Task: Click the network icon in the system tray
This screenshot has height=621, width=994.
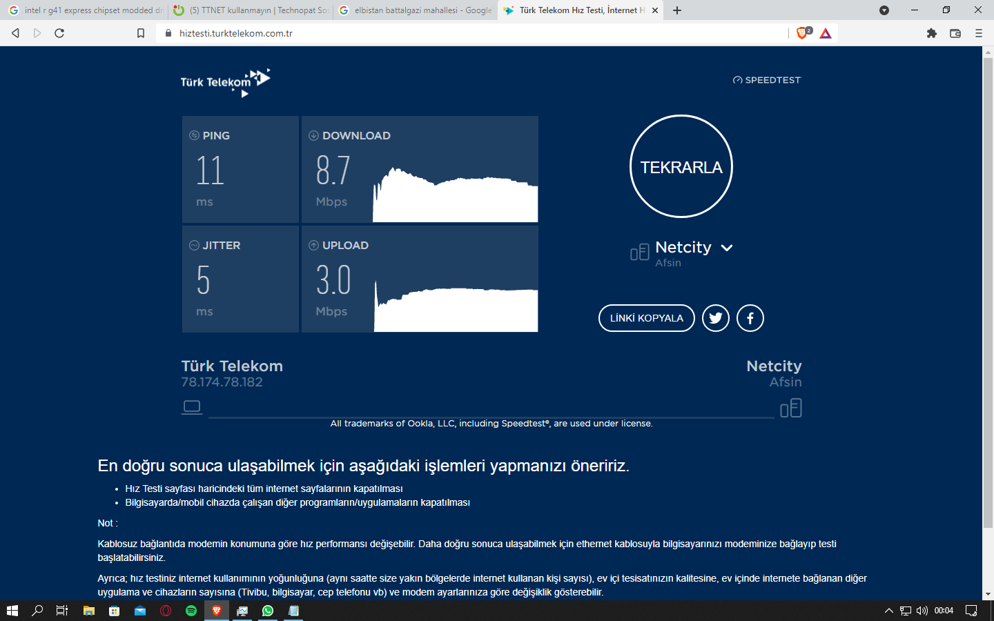Action: [906, 611]
